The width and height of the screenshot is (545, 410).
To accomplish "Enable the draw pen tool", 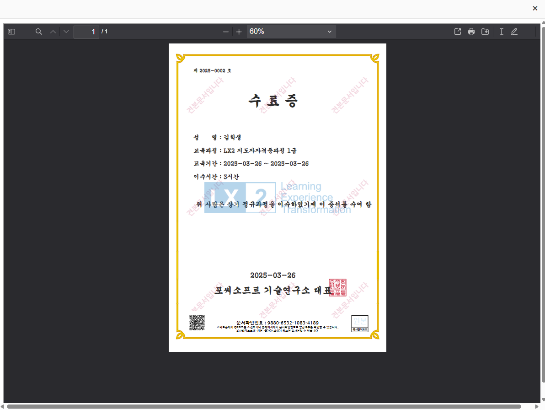I will click(514, 32).
